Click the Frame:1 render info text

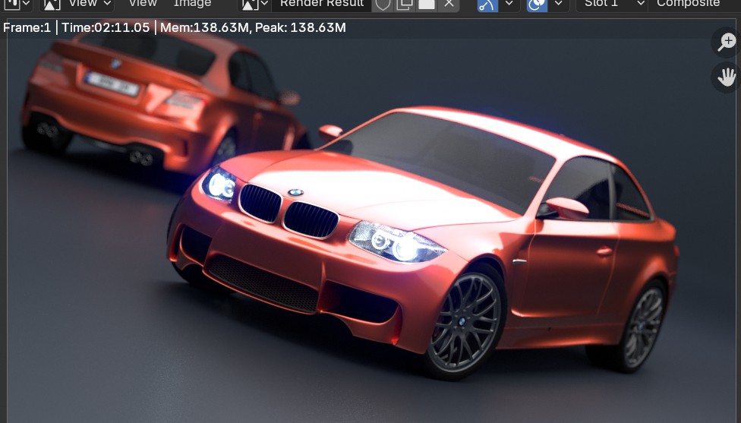click(x=27, y=28)
